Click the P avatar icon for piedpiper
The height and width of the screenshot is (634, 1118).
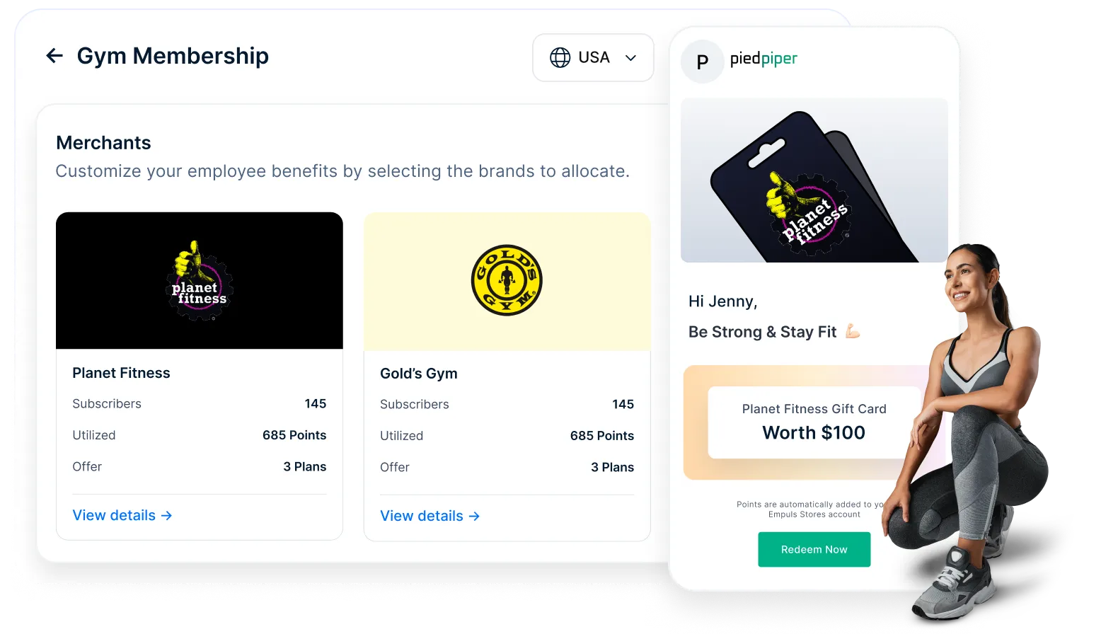tap(703, 62)
